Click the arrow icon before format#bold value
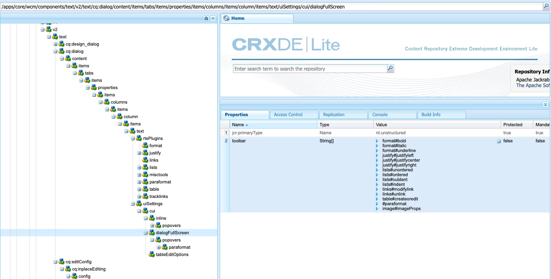The width and height of the screenshot is (551, 279). pos(377,141)
